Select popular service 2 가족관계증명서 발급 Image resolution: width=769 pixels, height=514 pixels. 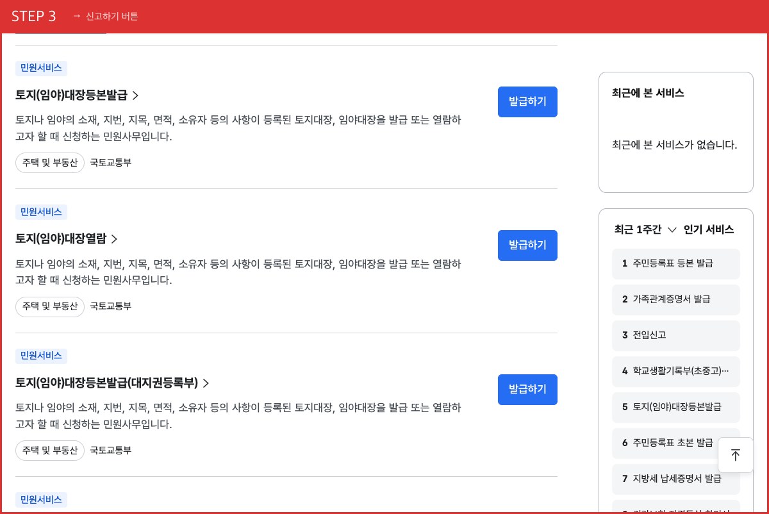point(676,299)
